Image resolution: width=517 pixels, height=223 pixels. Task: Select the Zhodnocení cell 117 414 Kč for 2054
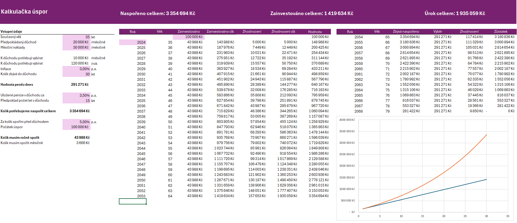474,37
